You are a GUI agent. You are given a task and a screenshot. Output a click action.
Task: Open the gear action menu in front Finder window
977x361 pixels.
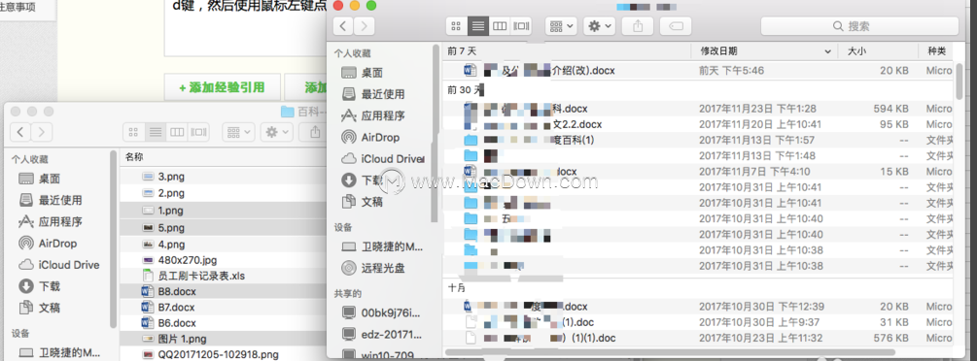click(x=600, y=25)
